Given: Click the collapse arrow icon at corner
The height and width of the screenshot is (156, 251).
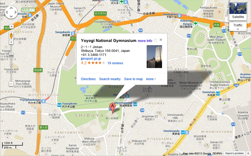Looking at the screenshot, I should (248, 154).
